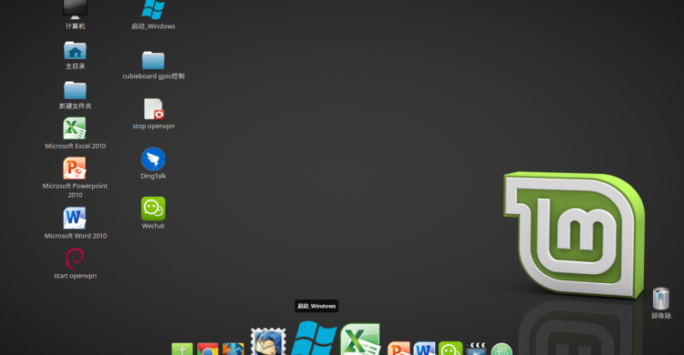Viewport: 684px width, 355px height.
Task: Launch Microsoft Powerpoint 2010 desktop shortcut
Action: click(x=75, y=168)
